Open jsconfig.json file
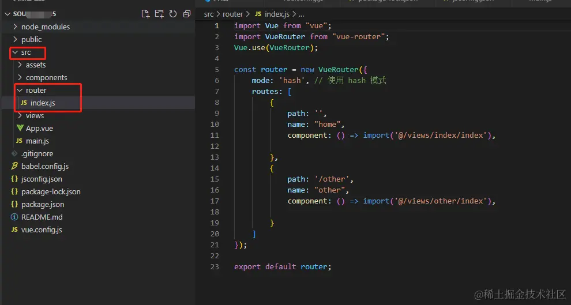571x305 pixels. tap(42, 179)
